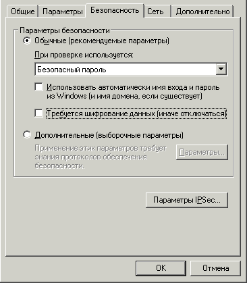Enable the automatic Windows login and password checkbox
The width and height of the screenshot is (247, 283).
[x=38, y=87]
